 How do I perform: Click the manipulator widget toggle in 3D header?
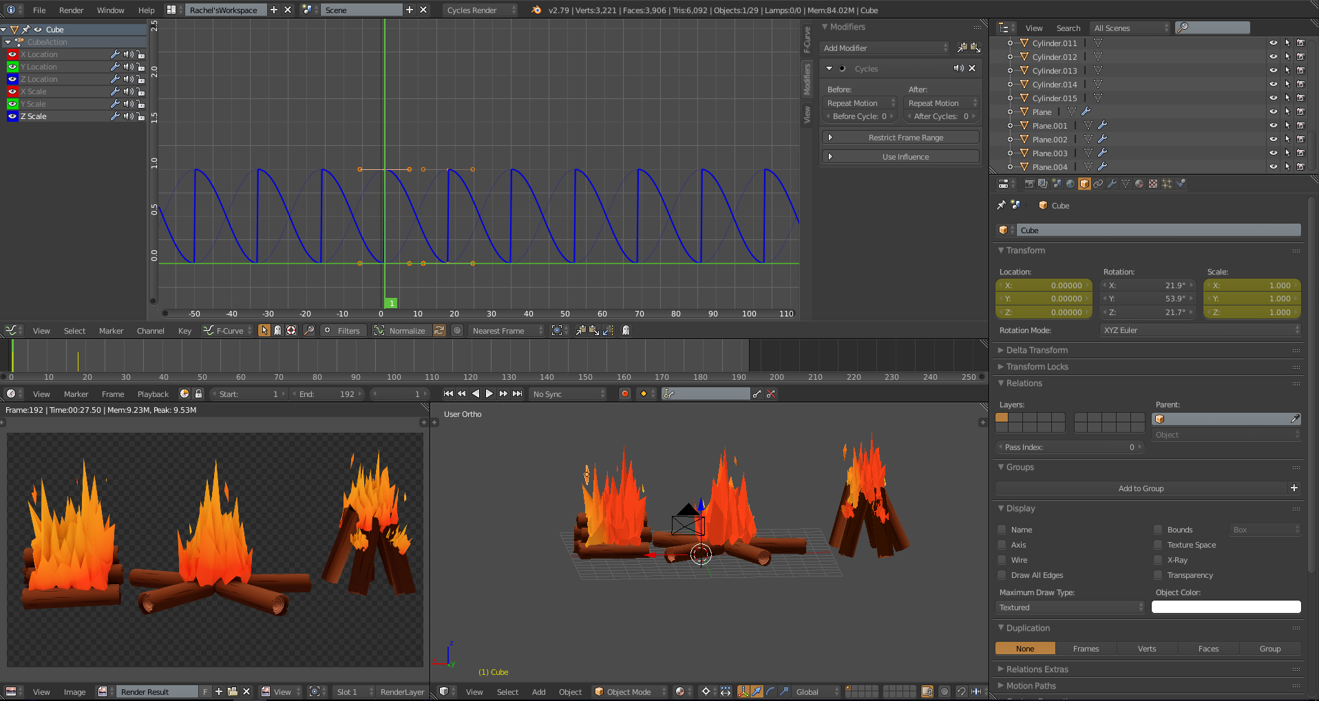tap(744, 692)
